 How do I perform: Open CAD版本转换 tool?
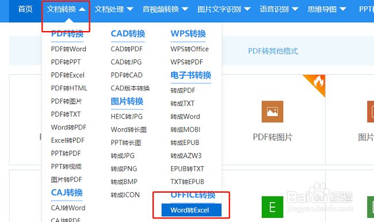[130, 88]
